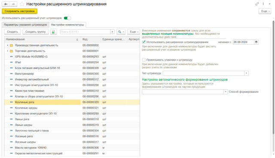The height and width of the screenshot is (158, 275).
Task: Focus the Поиск (Ctrl+F) search field
Action: tap(85, 32)
